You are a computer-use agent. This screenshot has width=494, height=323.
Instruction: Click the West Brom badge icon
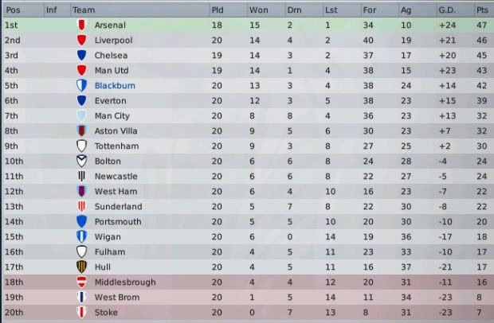pos(81,298)
